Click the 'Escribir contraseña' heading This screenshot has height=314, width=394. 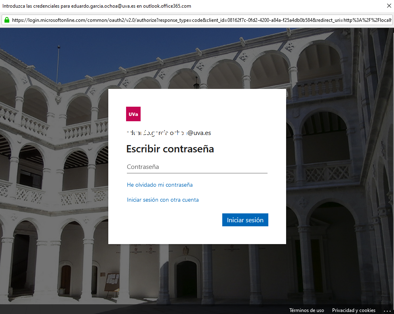click(x=170, y=149)
